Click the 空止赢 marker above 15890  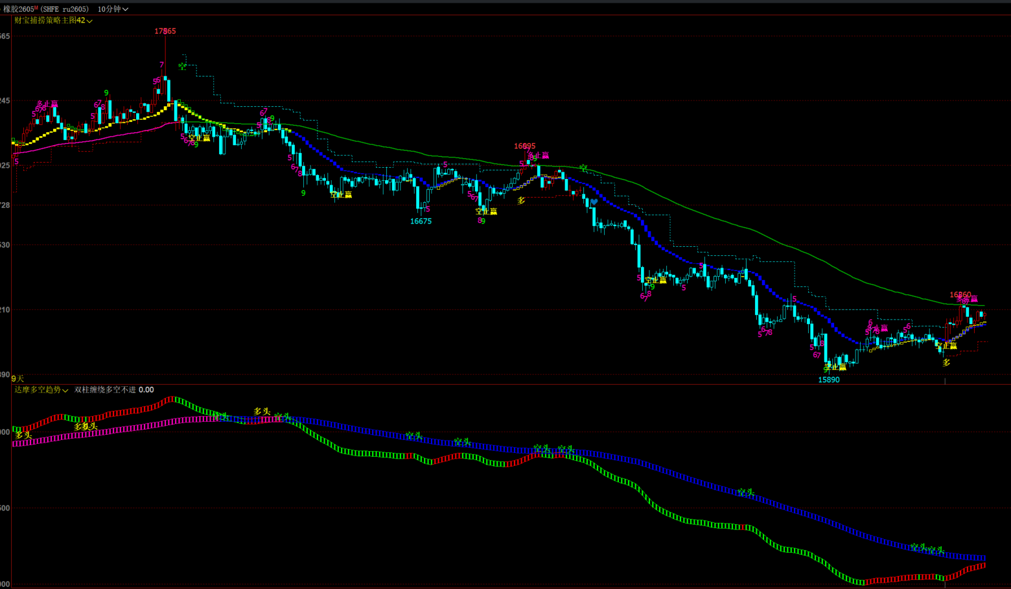835,367
